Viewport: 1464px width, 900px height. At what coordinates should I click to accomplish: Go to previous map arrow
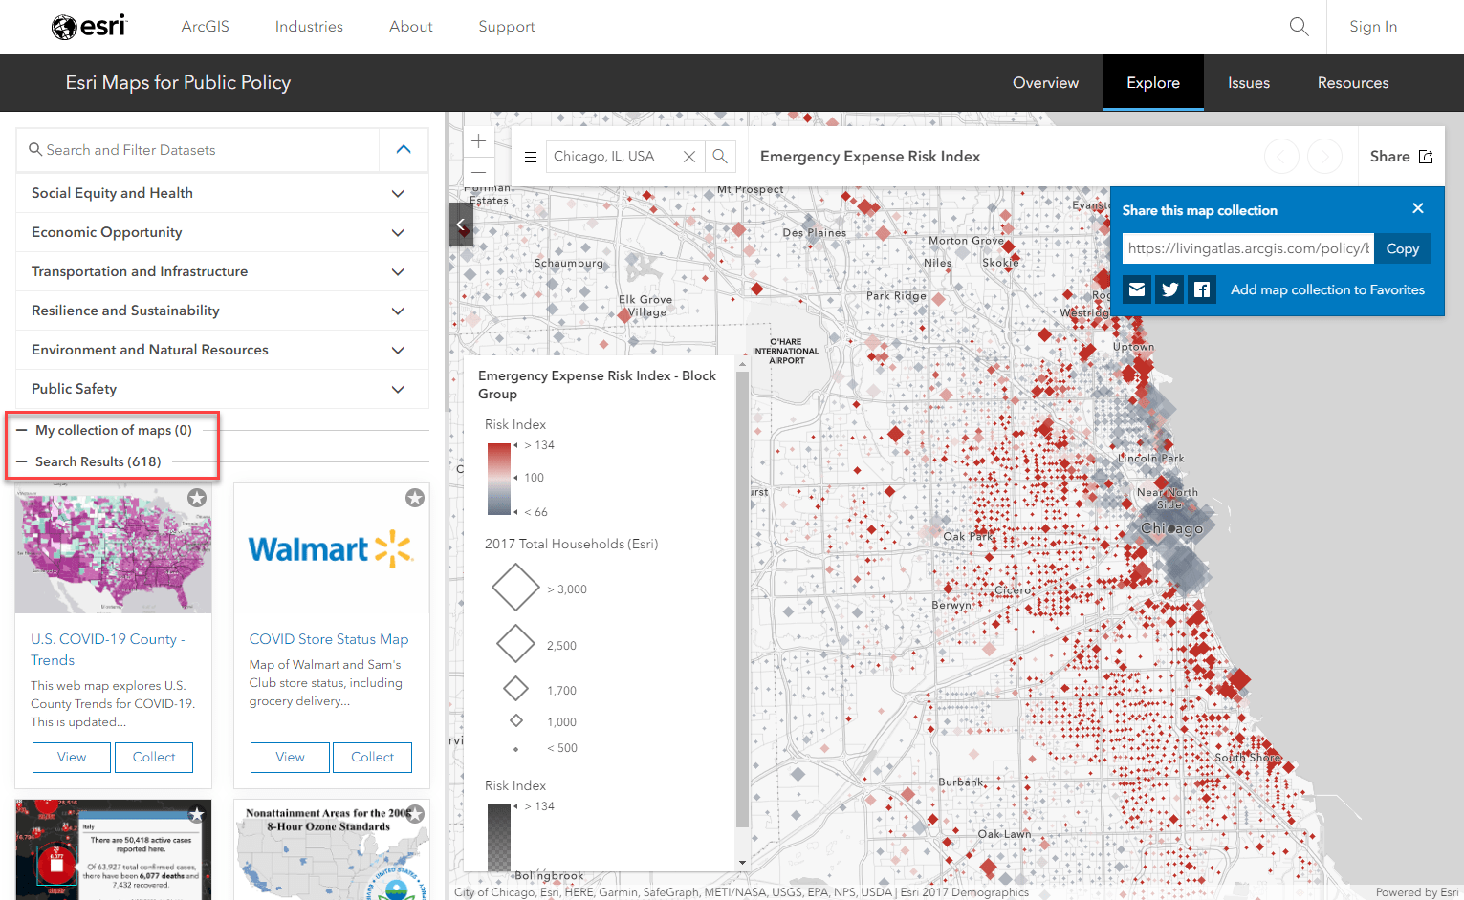tap(1281, 156)
